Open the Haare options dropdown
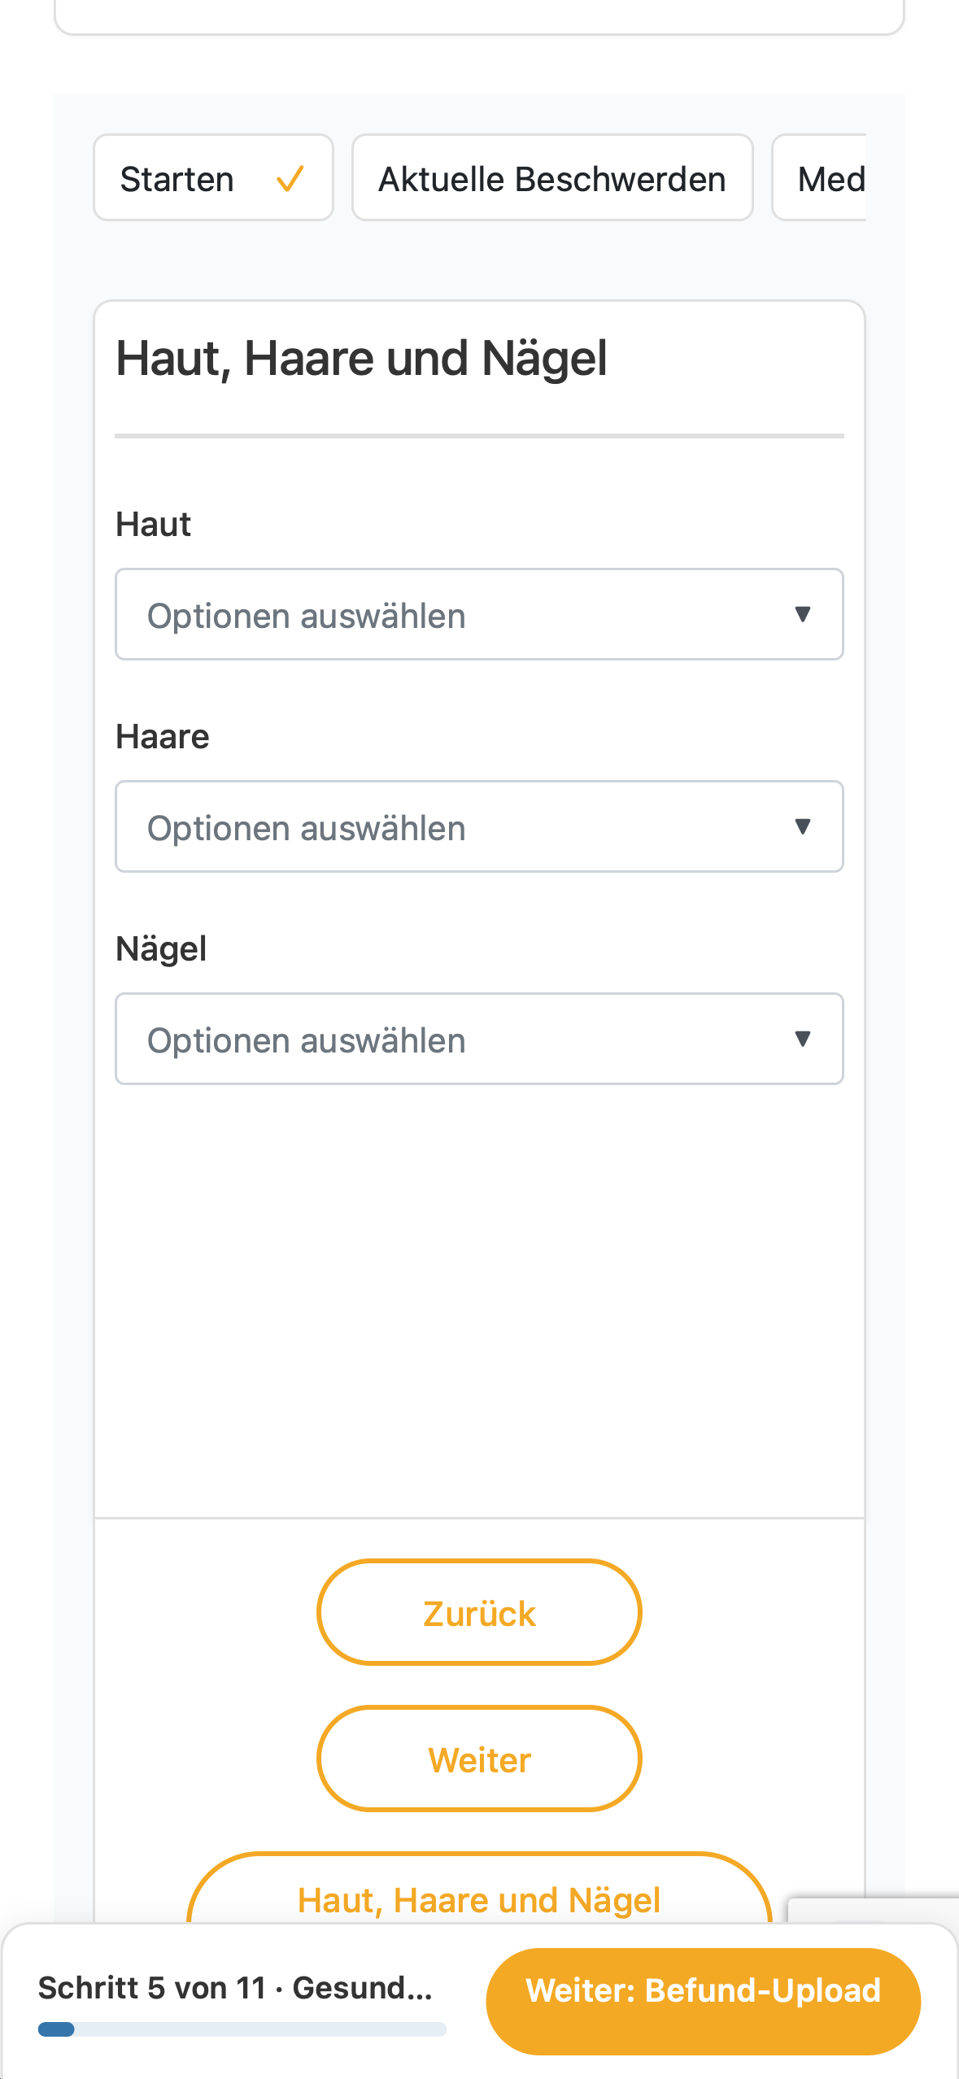 [479, 826]
